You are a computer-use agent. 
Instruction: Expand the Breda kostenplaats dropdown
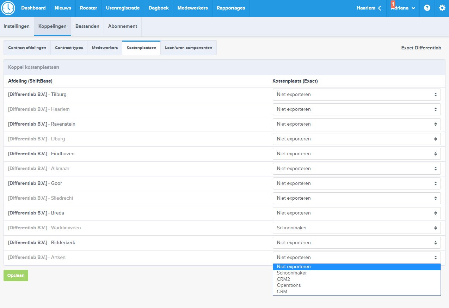pos(357,213)
